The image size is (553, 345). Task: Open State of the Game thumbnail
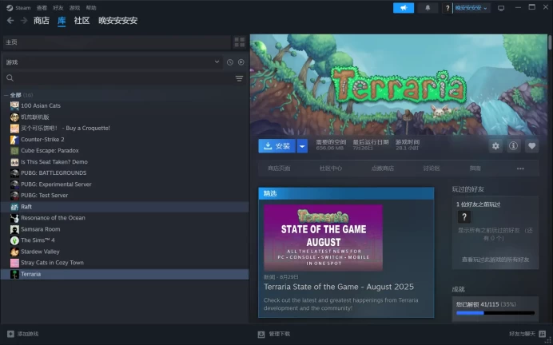[323, 238]
